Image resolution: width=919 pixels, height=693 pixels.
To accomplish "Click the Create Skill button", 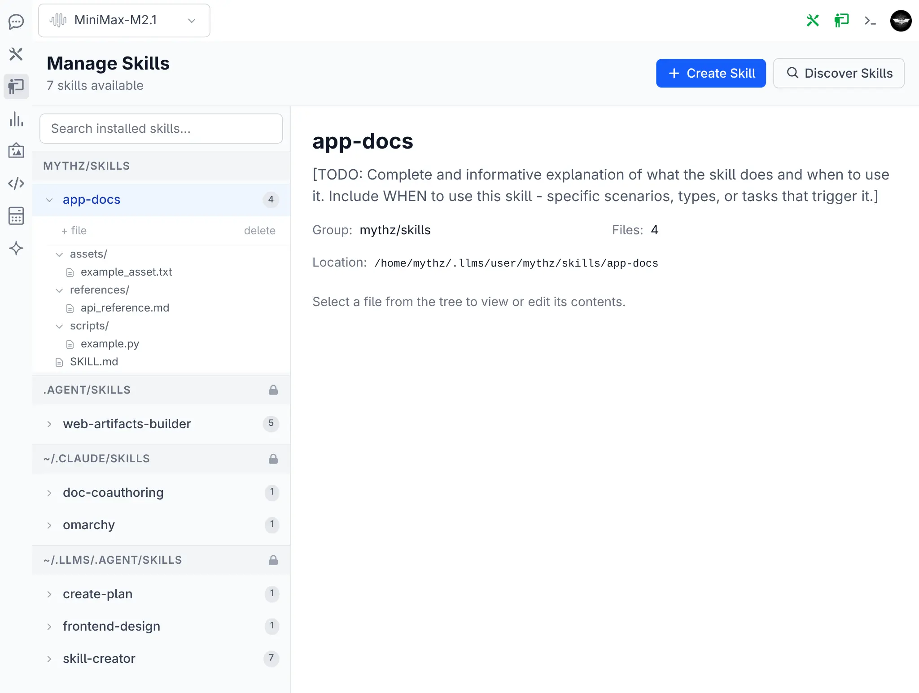I will (711, 73).
